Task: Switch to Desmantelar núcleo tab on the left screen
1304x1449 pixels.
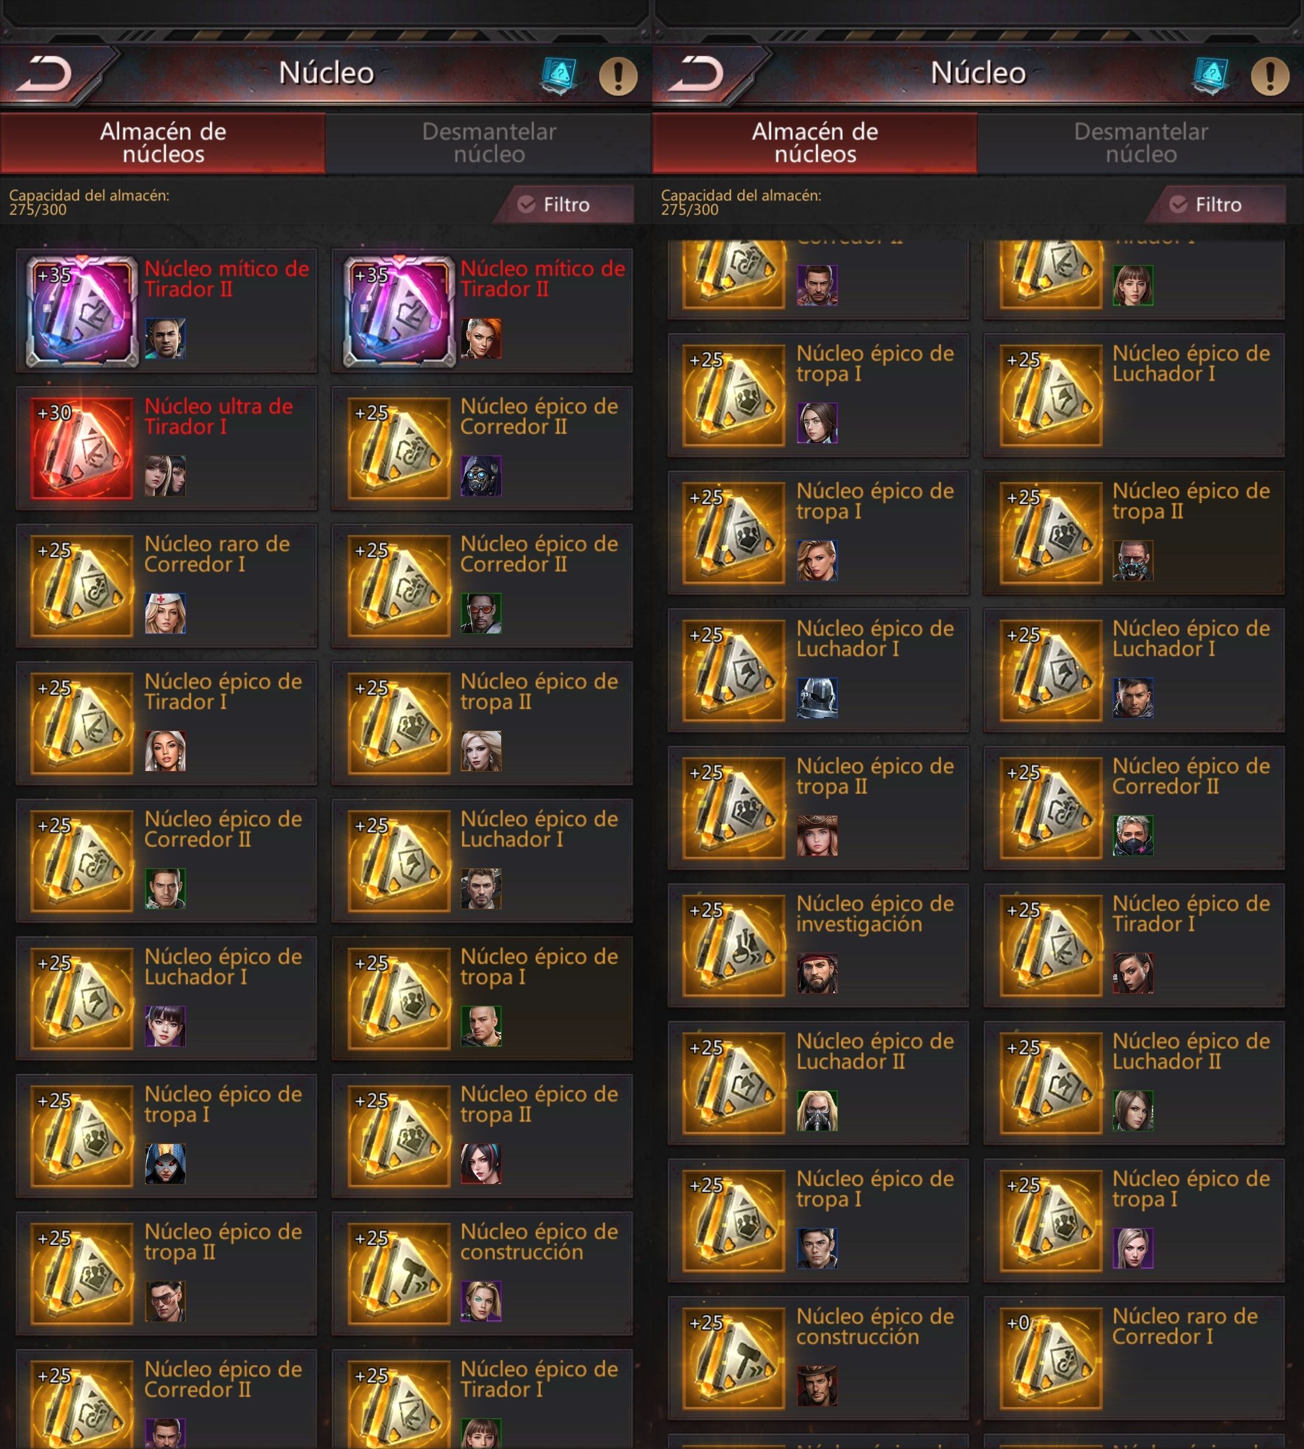Action: (x=488, y=142)
